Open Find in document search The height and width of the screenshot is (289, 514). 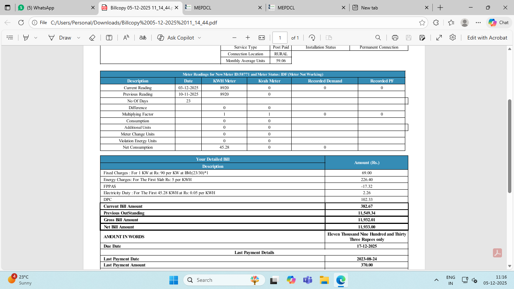coord(378,38)
